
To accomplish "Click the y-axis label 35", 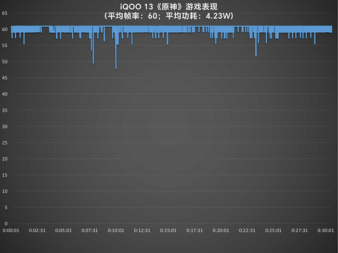I will (5, 110).
